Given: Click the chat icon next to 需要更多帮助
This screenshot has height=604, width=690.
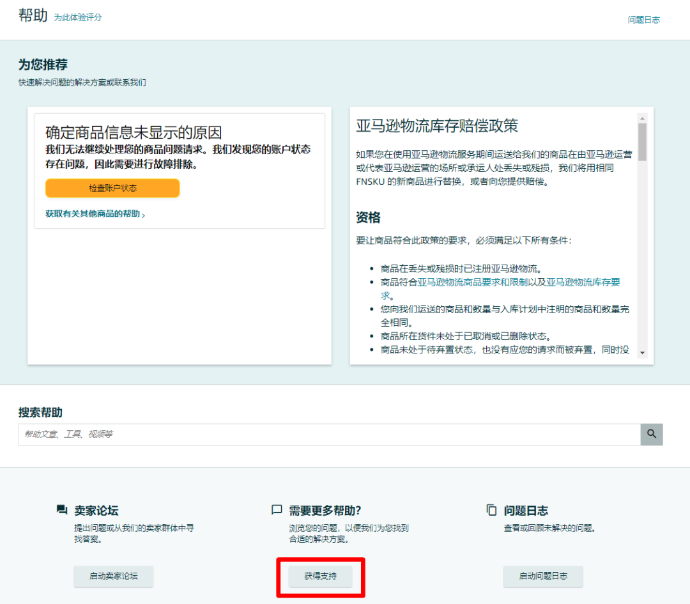Looking at the screenshot, I should point(276,509).
